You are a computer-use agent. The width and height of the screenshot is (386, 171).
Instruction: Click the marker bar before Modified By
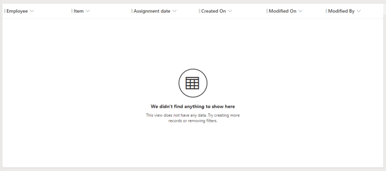326,11
